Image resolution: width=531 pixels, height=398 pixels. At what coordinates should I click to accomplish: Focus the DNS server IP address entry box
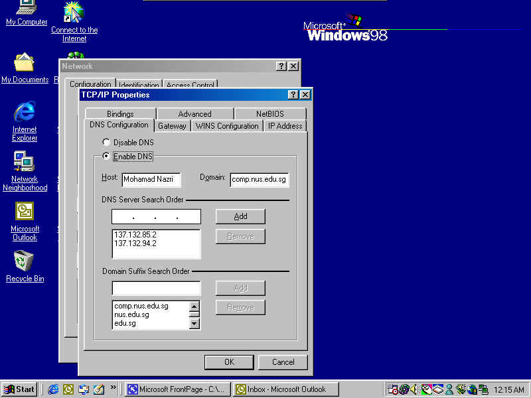click(x=156, y=217)
